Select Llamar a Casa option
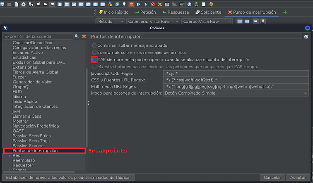Screen dimensions: 313x183 tap(27, 116)
